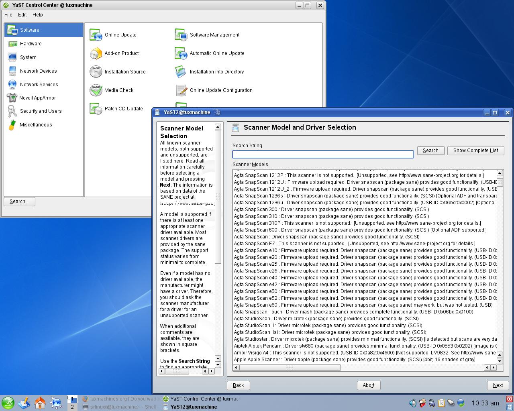Click the Next button
Screen dimensions: 514x411
[498, 385]
